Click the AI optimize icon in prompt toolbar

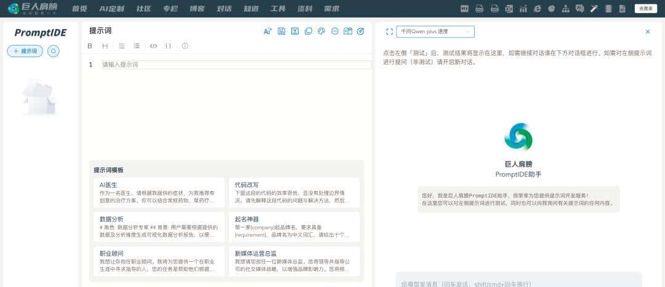tap(267, 31)
